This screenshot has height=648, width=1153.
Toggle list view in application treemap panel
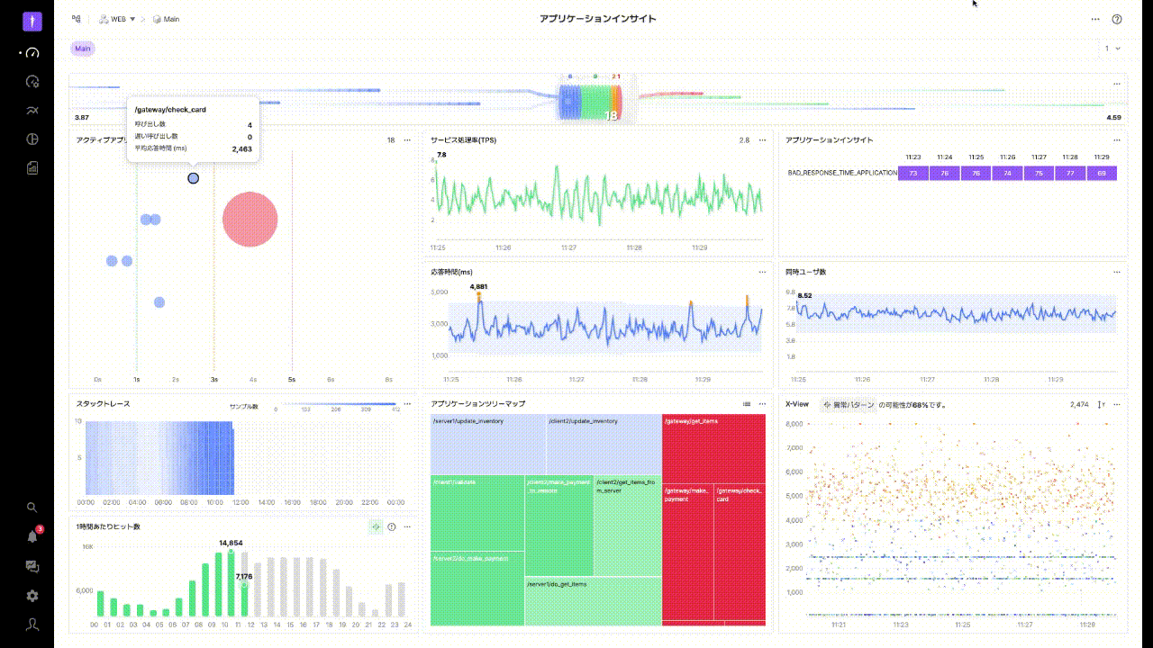(x=747, y=404)
